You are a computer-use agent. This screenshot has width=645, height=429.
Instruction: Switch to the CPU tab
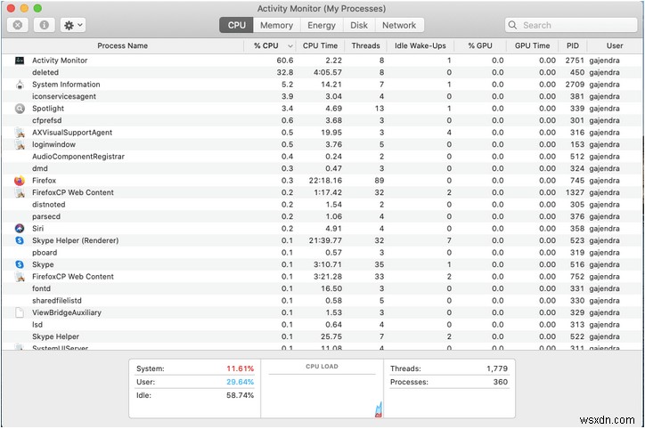click(236, 26)
